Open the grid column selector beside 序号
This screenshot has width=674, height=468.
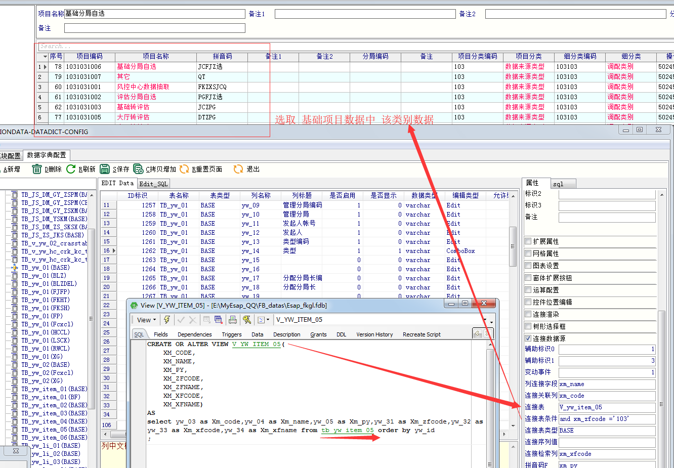tap(45, 57)
